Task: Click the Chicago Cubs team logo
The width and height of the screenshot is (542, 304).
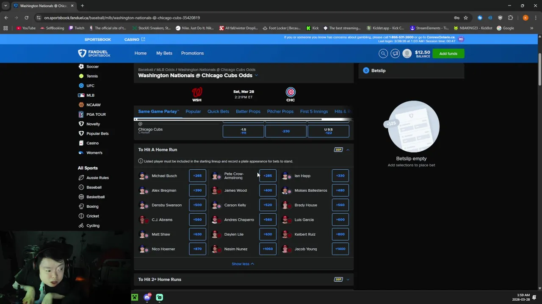Action: 290,92
